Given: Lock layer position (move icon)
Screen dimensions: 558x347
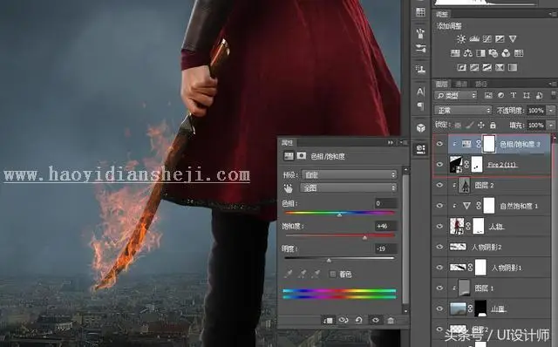Looking at the screenshot, I should point(481,125).
